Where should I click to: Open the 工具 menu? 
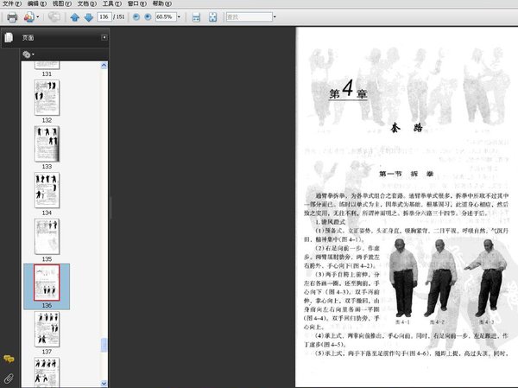(x=111, y=3)
